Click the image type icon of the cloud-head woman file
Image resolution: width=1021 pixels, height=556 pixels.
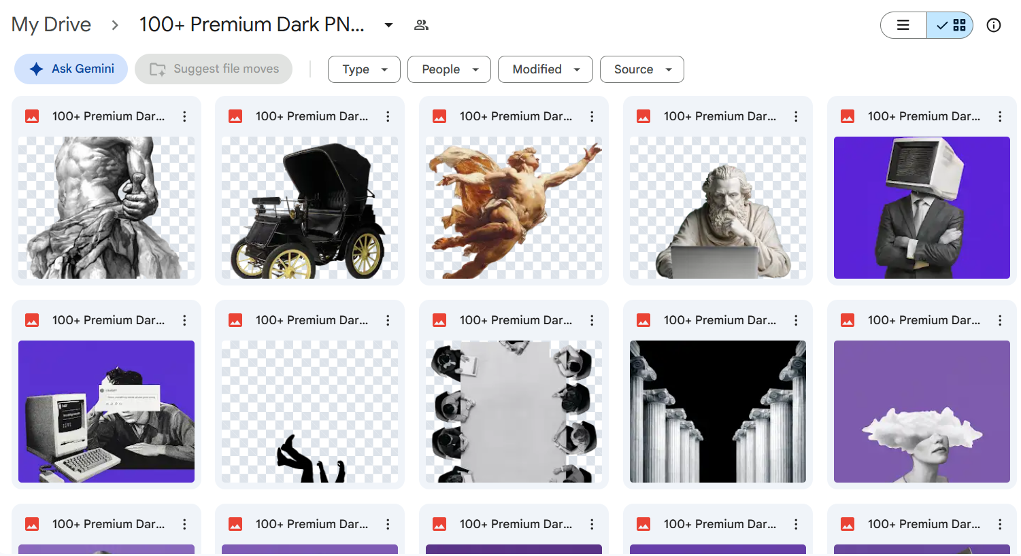(848, 320)
